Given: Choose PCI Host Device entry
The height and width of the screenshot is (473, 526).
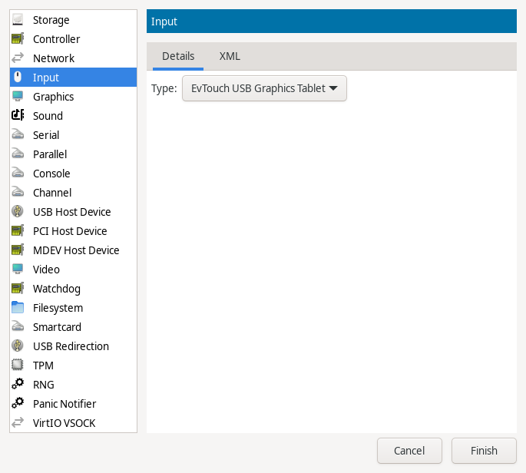Looking at the screenshot, I should [x=74, y=231].
